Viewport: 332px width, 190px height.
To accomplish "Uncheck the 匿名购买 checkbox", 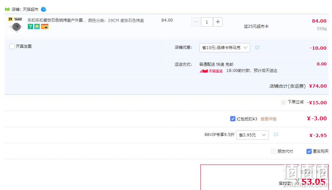I will (309, 151).
